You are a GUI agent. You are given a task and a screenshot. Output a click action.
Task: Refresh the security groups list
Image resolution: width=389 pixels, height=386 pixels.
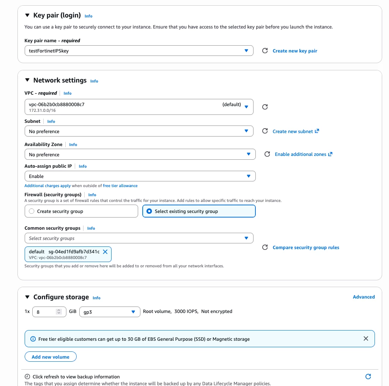265,247
